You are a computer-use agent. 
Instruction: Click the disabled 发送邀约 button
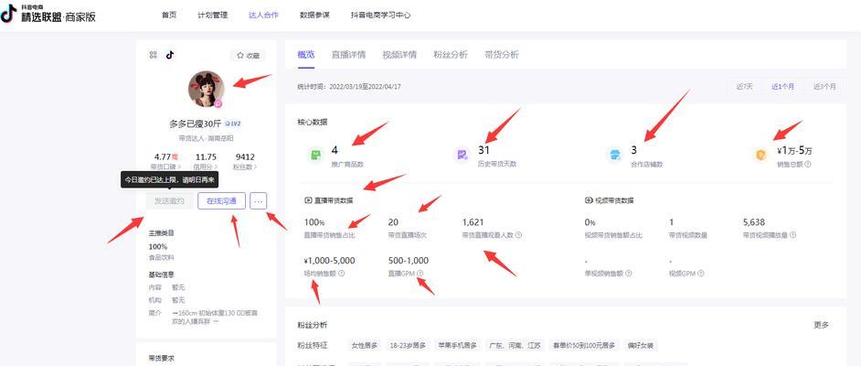[x=170, y=201]
